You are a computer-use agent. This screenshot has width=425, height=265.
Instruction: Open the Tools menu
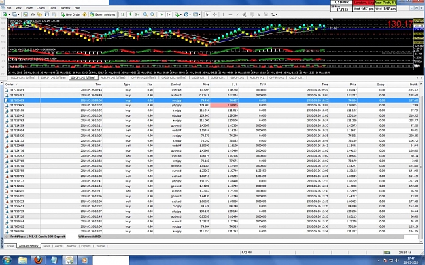52,8
